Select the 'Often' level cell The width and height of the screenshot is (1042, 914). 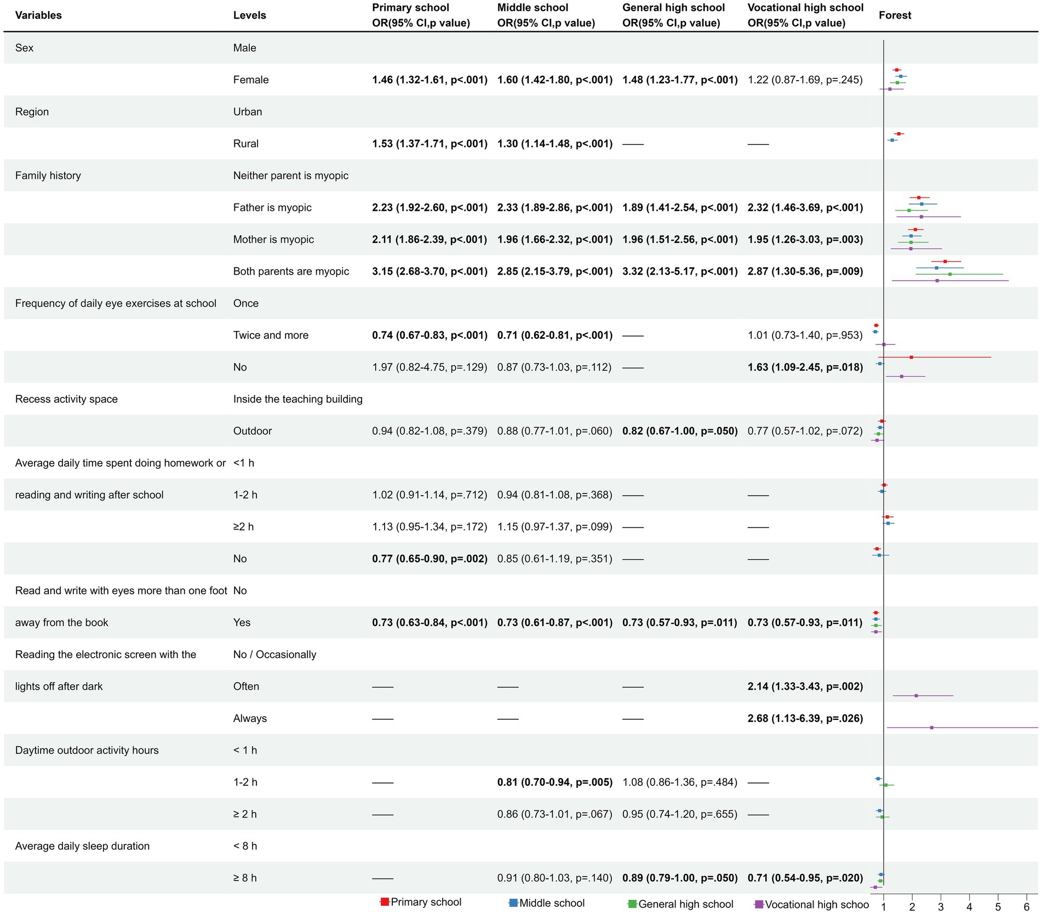point(246,686)
